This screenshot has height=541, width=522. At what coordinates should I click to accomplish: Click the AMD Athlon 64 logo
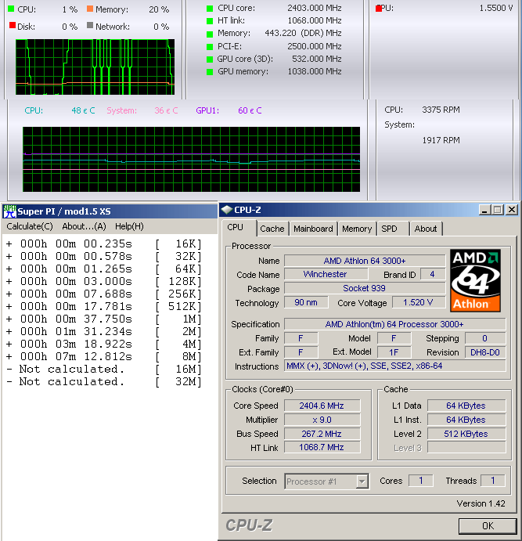coord(475,280)
